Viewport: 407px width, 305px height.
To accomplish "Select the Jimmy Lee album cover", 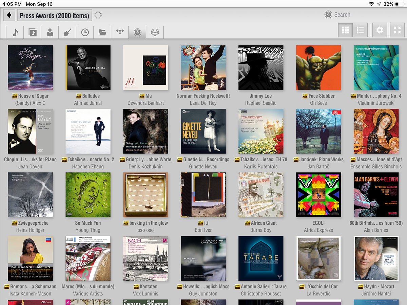I will [x=261, y=68].
